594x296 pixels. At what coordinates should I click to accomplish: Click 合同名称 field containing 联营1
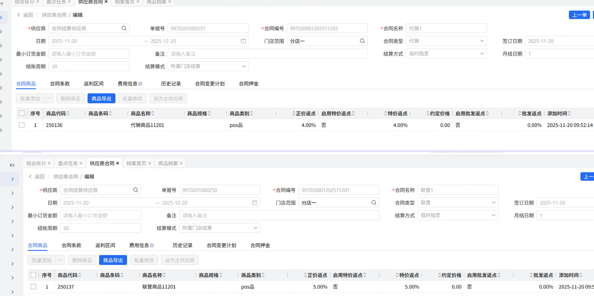coord(458,190)
